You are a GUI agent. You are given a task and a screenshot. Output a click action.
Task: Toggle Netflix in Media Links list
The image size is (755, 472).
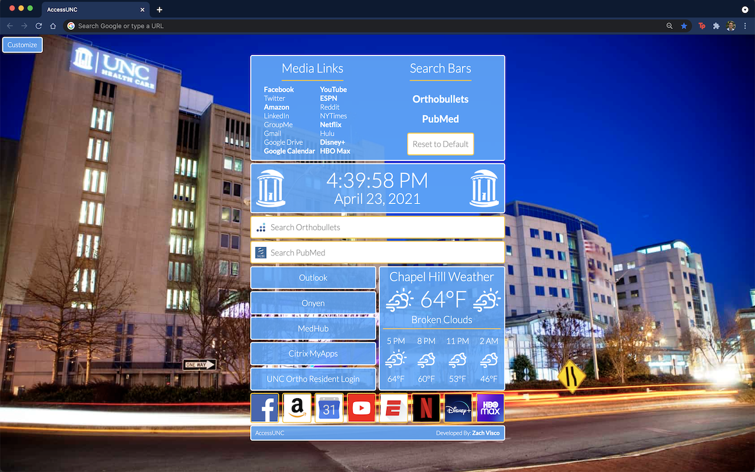point(331,124)
